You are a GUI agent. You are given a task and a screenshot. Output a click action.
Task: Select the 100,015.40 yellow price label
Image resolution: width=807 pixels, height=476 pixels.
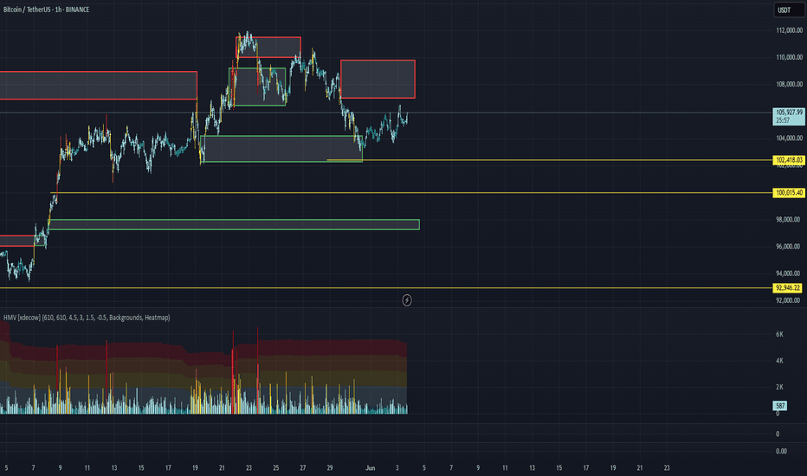click(x=789, y=192)
